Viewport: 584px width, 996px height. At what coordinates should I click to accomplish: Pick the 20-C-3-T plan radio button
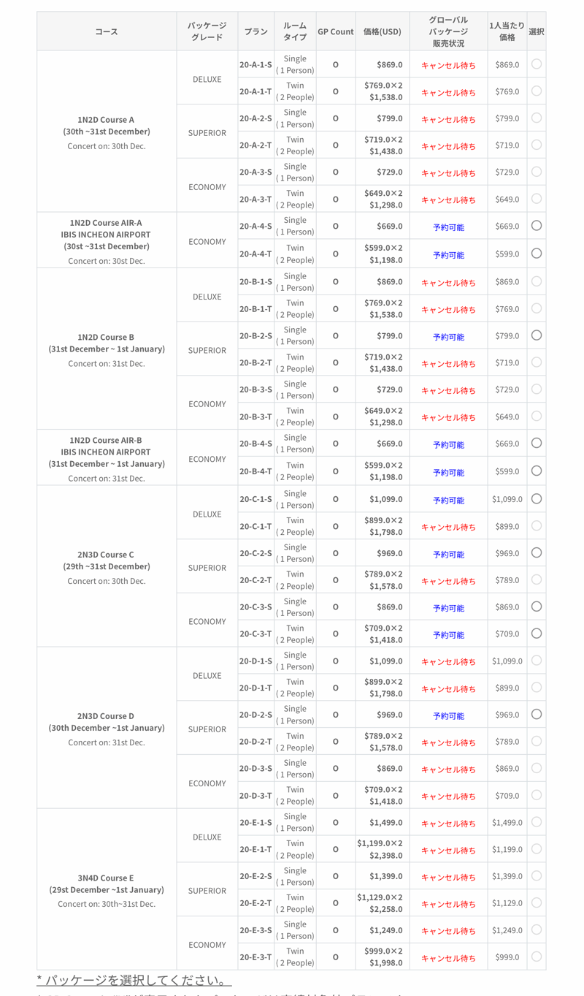pos(537,634)
